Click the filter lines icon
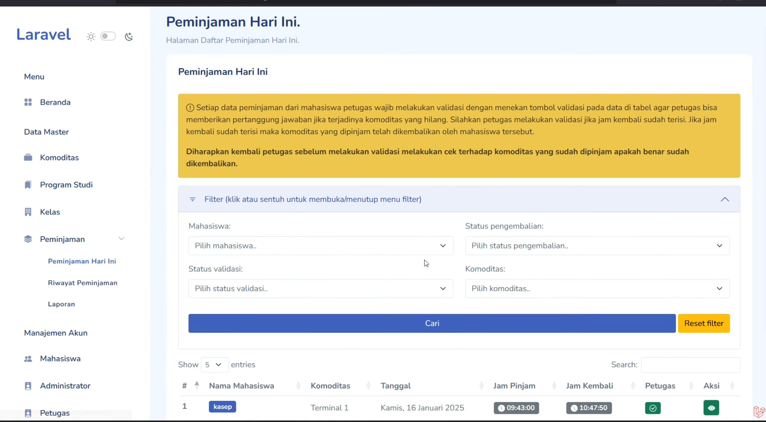Image resolution: width=766 pixels, height=422 pixels. click(193, 199)
